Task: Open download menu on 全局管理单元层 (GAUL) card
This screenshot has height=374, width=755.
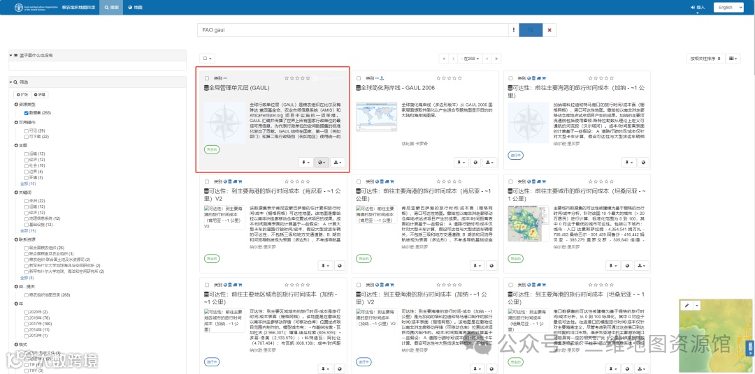Action: 338,163
